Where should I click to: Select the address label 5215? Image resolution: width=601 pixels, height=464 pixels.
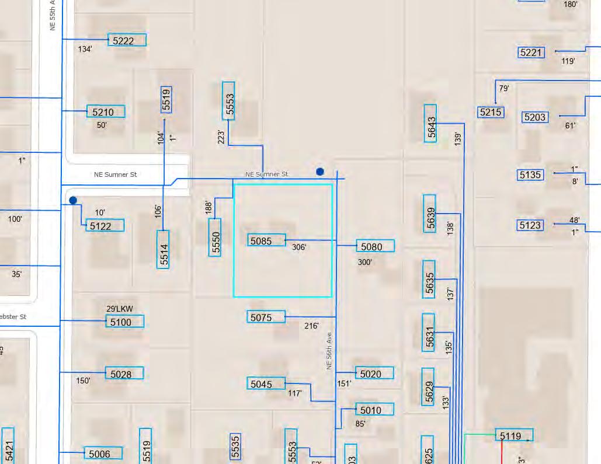click(491, 112)
